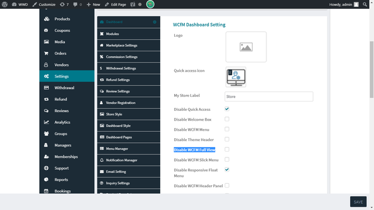This screenshot has width=374, height=210.
Task: Open Review Settings tab
Action: (x=129, y=91)
